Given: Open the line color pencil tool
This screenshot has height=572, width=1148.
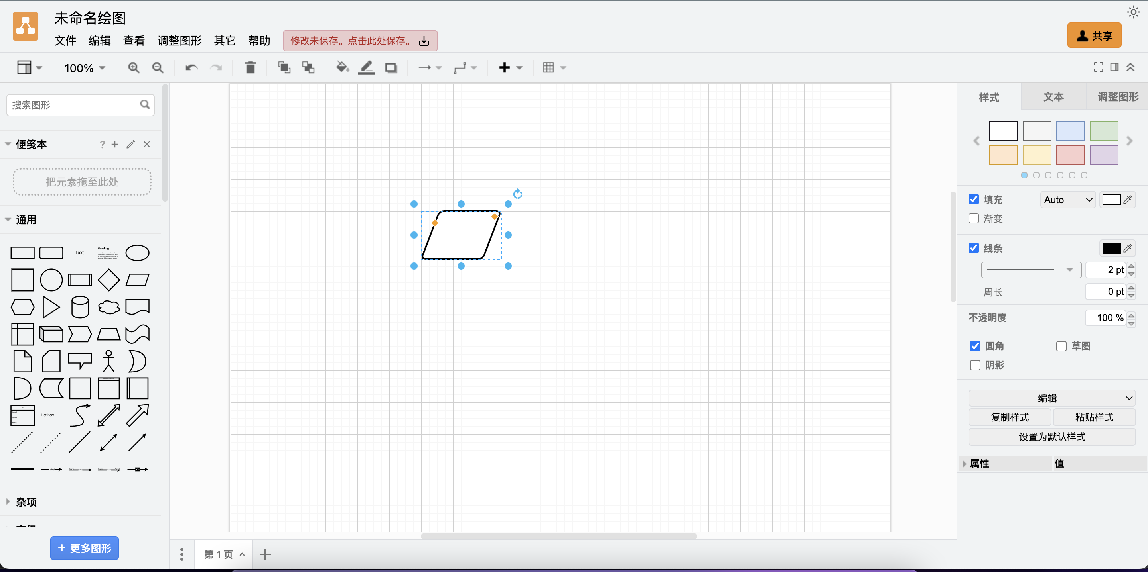Looking at the screenshot, I should tap(366, 68).
